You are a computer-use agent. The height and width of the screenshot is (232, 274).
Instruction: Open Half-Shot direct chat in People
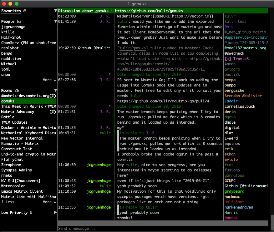click(x=11, y=37)
